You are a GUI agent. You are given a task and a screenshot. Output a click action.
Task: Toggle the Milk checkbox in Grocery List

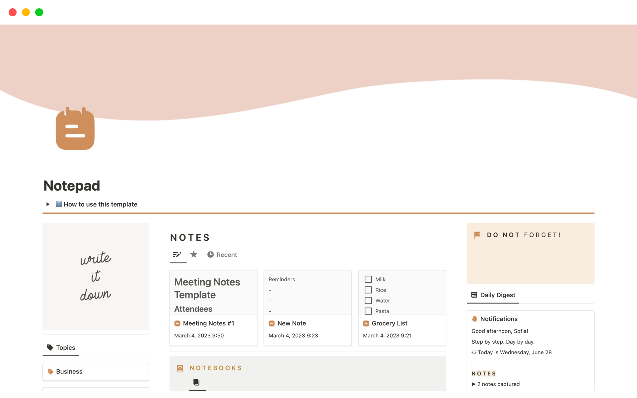point(368,279)
